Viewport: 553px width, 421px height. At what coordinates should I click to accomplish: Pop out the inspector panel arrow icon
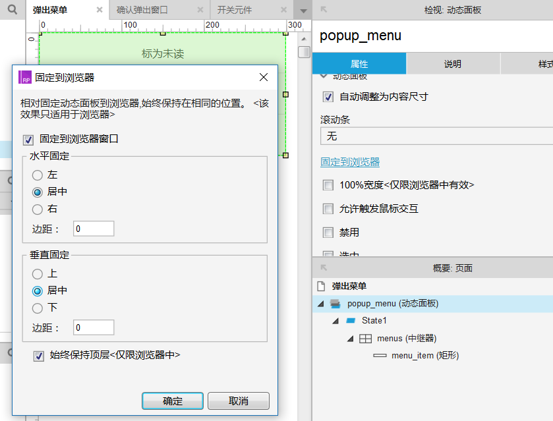[324, 9]
